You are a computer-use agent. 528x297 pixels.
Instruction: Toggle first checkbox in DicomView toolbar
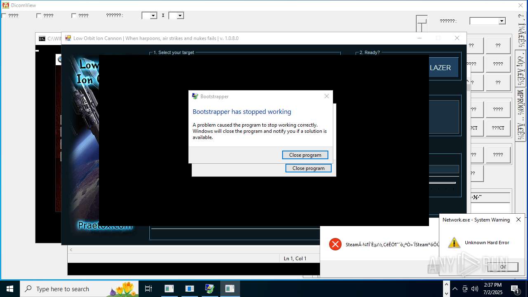click(4, 16)
